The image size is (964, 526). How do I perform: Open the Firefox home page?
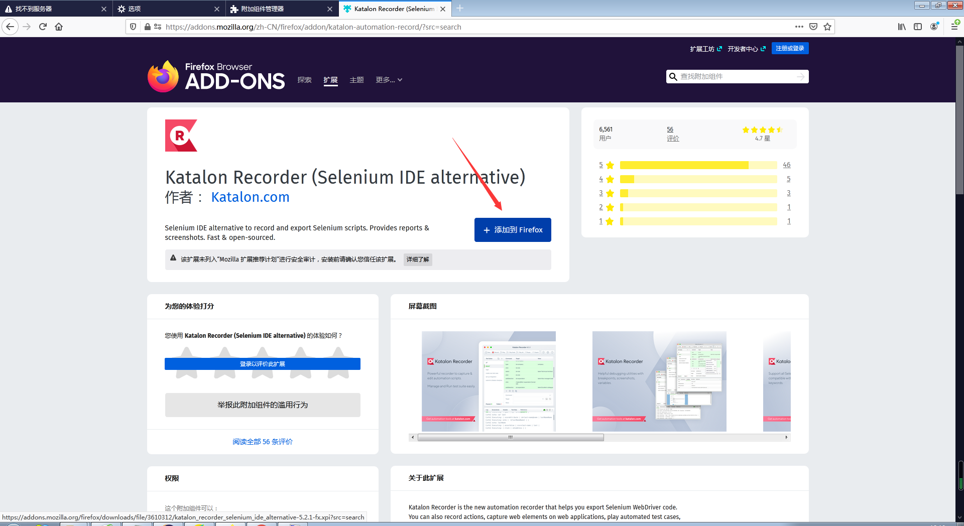[x=59, y=27]
